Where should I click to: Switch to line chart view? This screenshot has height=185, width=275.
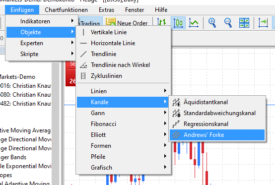coord(194,23)
